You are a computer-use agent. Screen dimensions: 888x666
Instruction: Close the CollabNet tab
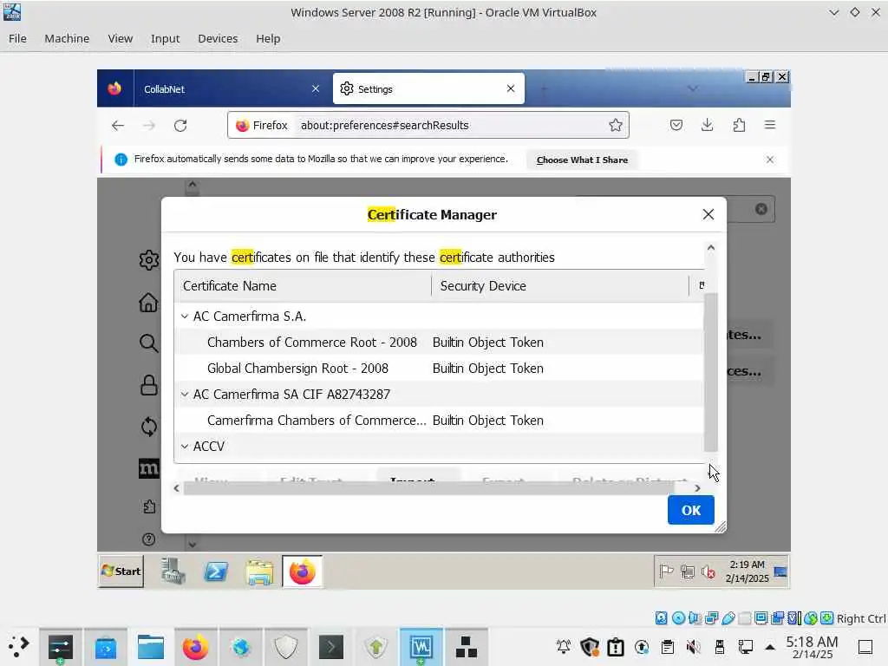coord(316,89)
